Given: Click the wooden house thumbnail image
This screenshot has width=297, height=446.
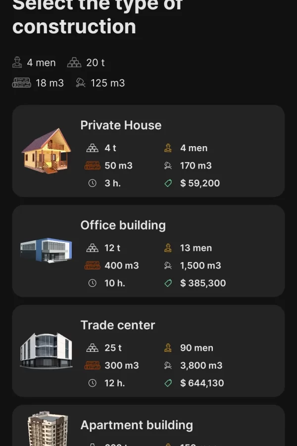Looking at the screenshot, I should click(46, 151).
